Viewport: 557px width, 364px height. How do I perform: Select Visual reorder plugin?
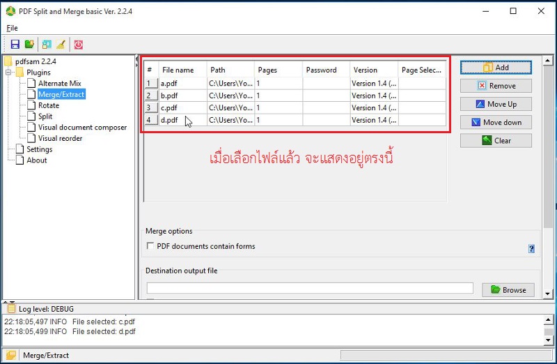tap(60, 138)
